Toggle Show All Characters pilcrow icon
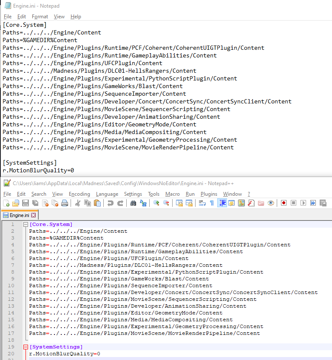This screenshot has height=360, width=332. [x=212, y=203]
